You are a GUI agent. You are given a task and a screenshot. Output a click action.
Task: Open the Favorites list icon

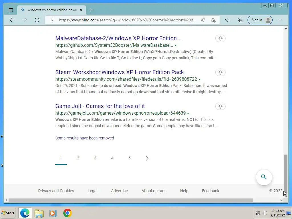tap(227, 20)
